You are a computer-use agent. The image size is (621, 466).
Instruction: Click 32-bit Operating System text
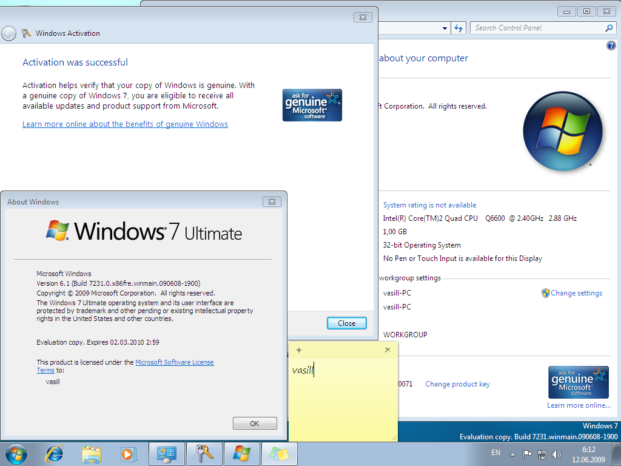422,245
